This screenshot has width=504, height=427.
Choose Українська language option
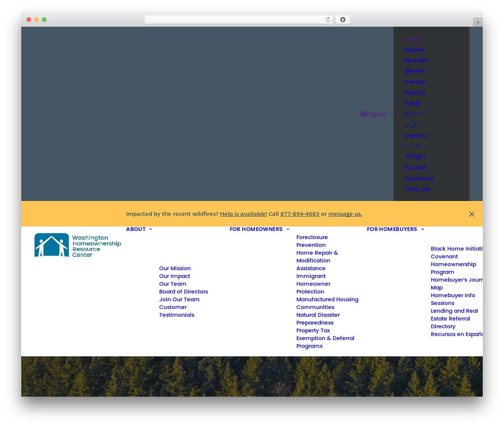tap(419, 178)
